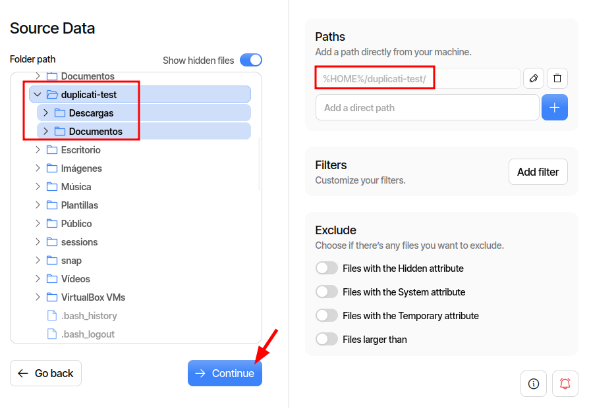The height and width of the screenshot is (408, 589).
Task: Expand the Escritorio folder chevron
Action: [38, 150]
